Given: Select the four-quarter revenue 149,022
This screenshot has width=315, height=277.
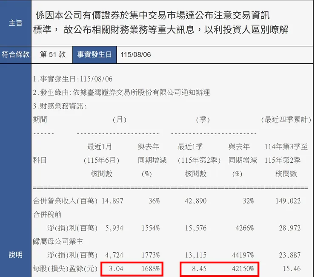Looking at the screenshot, I should click(x=288, y=201).
